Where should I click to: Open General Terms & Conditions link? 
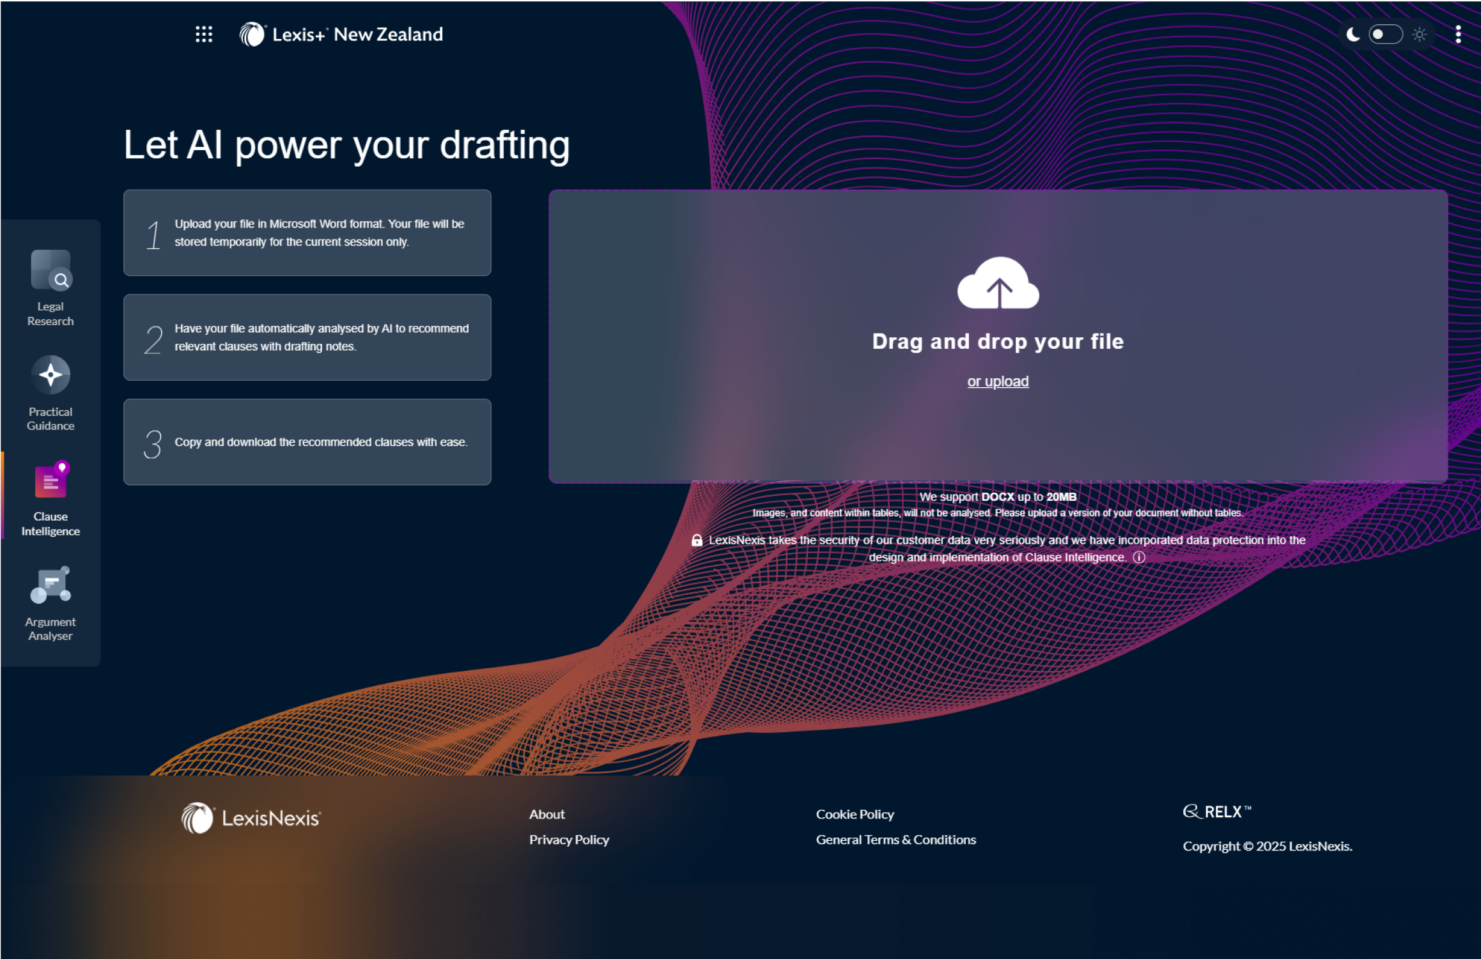(x=896, y=840)
